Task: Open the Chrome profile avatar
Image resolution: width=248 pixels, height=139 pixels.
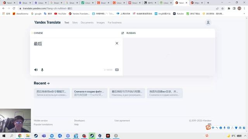Action: 239,8
